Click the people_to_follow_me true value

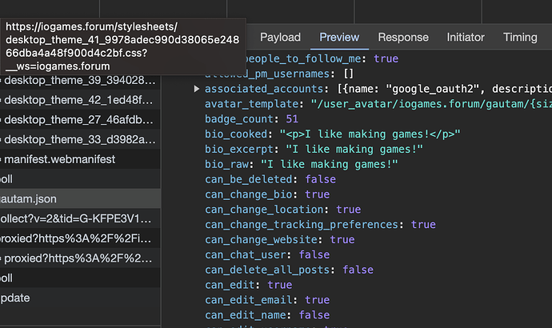point(386,58)
